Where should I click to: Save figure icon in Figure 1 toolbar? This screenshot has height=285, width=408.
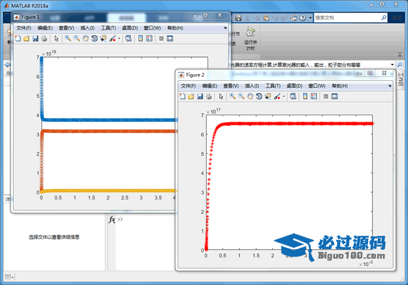35,39
